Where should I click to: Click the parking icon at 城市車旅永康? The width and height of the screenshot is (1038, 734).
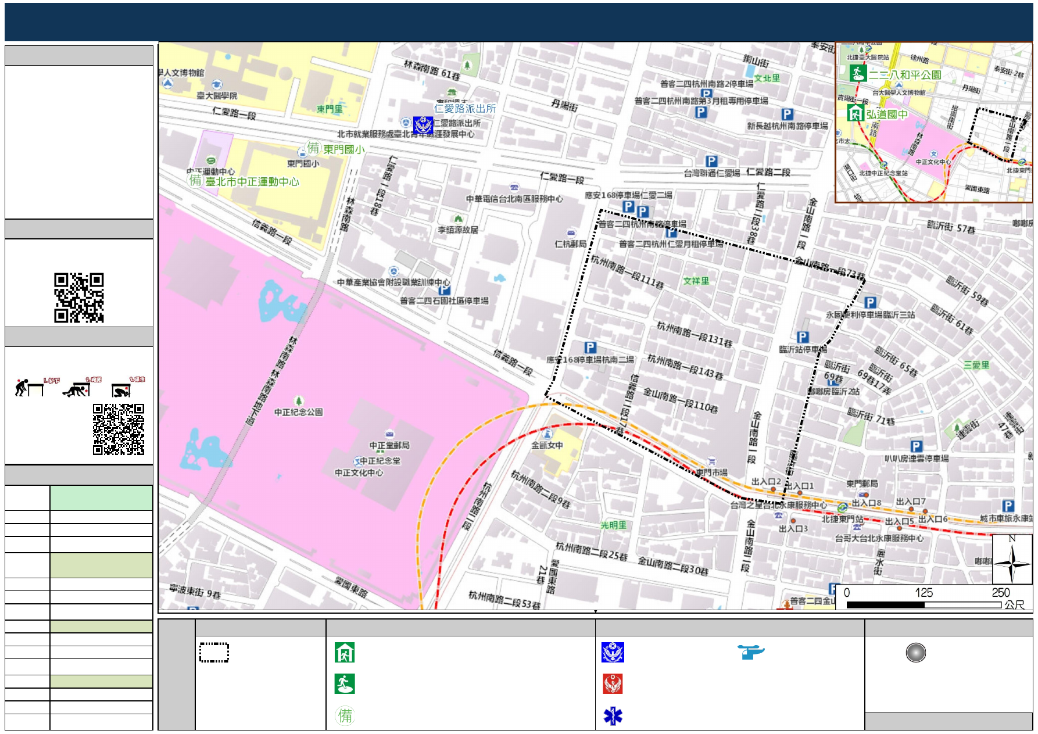click(1008, 506)
